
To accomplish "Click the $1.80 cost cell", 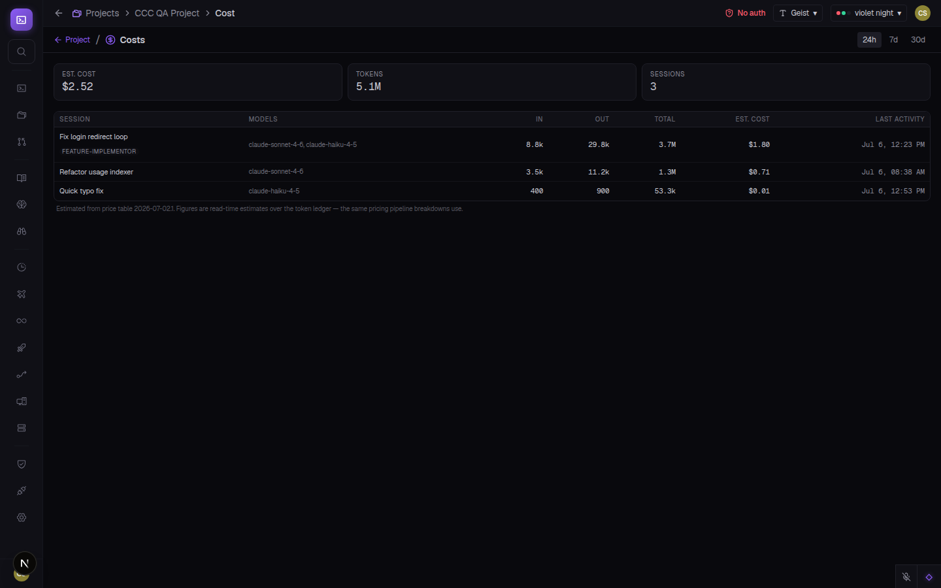I will (759, 144).
